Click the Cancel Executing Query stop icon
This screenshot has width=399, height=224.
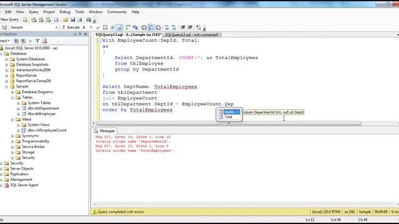(x=91, y=27)
